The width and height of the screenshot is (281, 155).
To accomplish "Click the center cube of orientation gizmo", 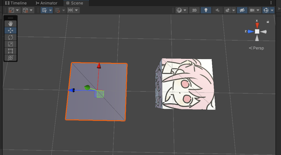I will tap(257, 31).
